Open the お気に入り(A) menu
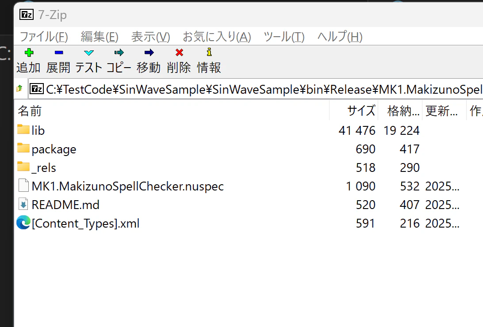Viewport: 483px width, 327px height. pos(217,37)
